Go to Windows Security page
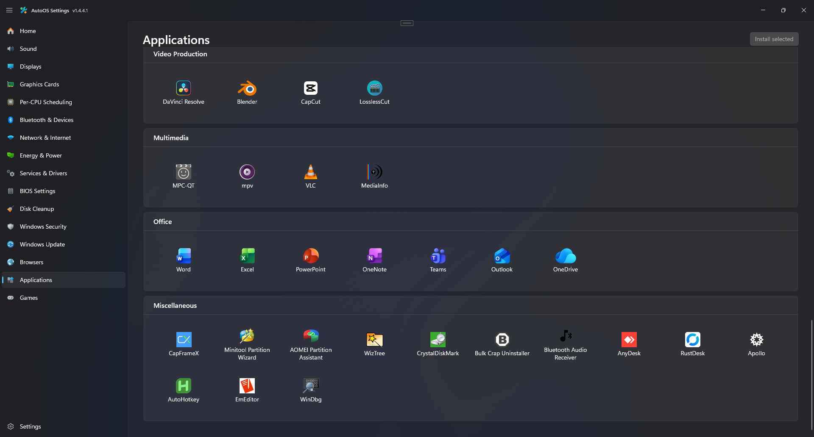Image resolution: width=814 pixels, height=437 pixels. coord(64,227)
